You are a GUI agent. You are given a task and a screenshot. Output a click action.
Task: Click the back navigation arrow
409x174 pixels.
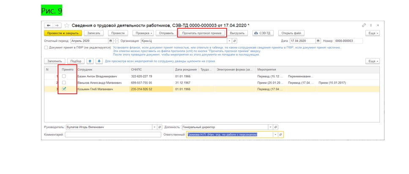[x=49, y=25]
